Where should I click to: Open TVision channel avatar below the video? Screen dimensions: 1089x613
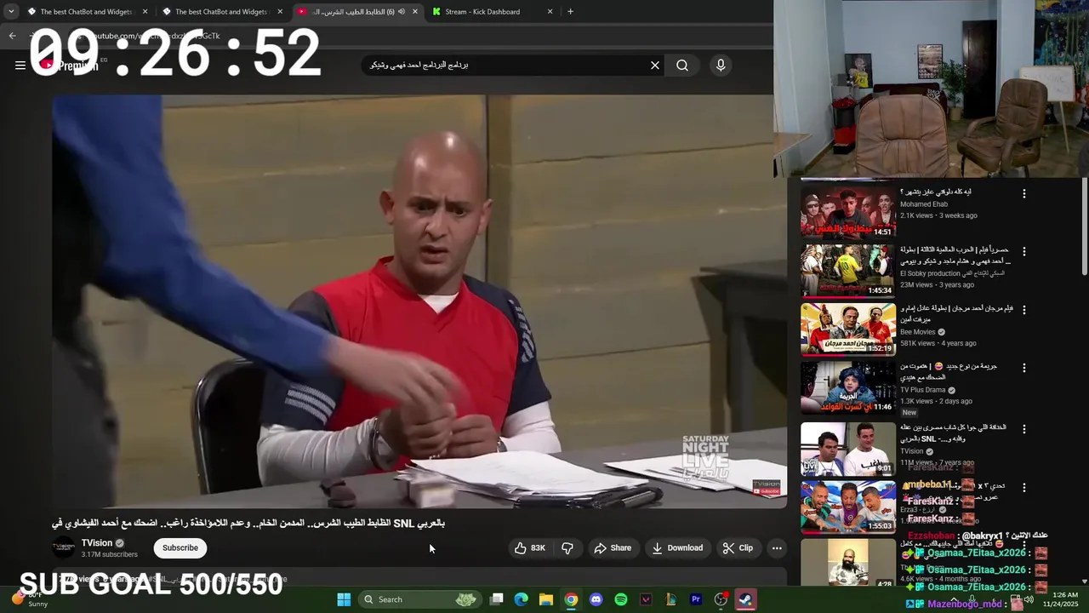pos(63,548)
